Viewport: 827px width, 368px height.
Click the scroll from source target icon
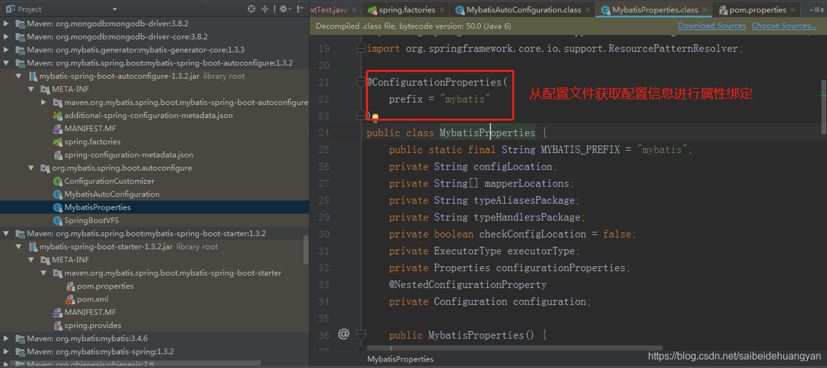[251, 9]
